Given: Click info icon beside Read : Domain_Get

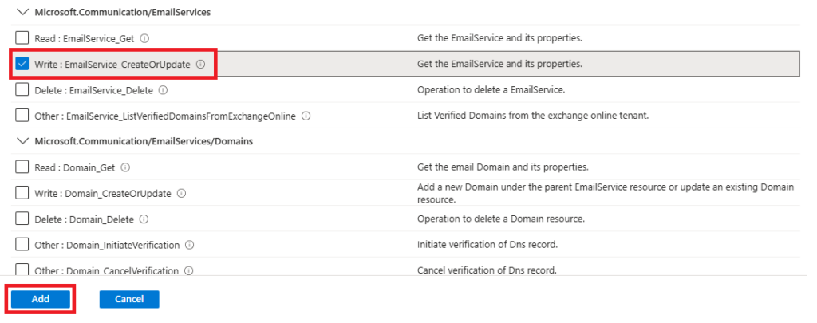Looking at the screenshot, I should pos(126,167).
